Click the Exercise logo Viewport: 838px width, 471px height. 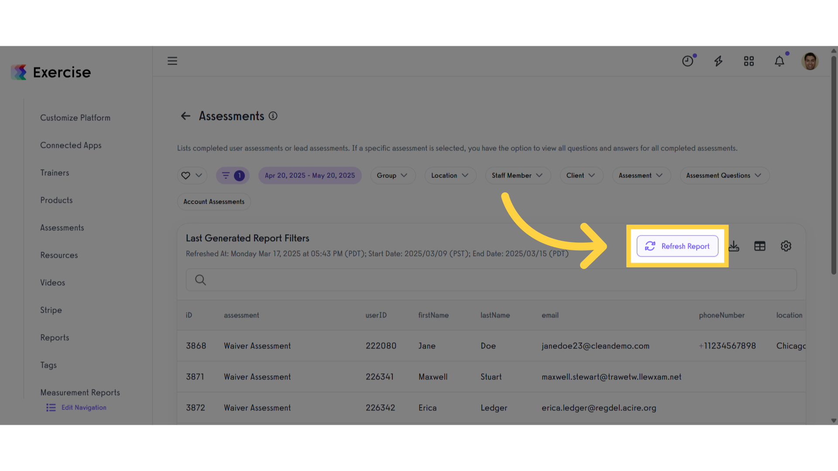[51, 72]
